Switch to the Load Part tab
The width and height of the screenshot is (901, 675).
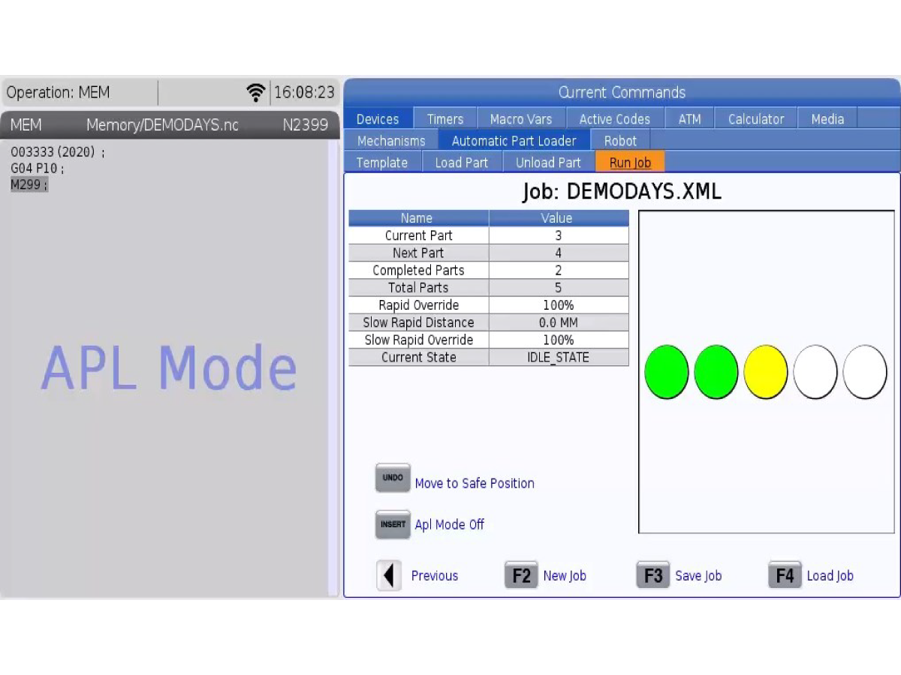[x=461, y=163]
